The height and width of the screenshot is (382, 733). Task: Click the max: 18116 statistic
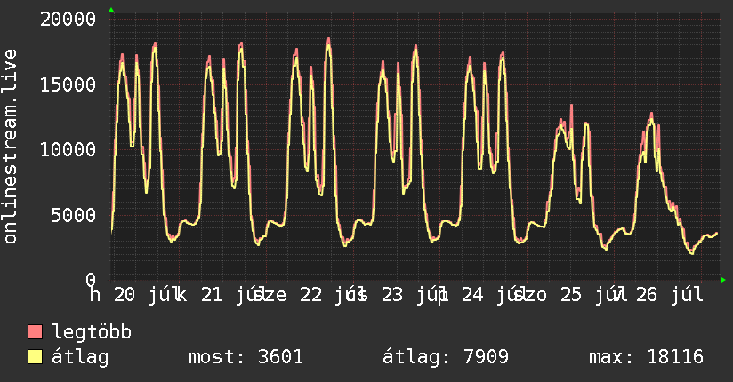tap(646, 357)
